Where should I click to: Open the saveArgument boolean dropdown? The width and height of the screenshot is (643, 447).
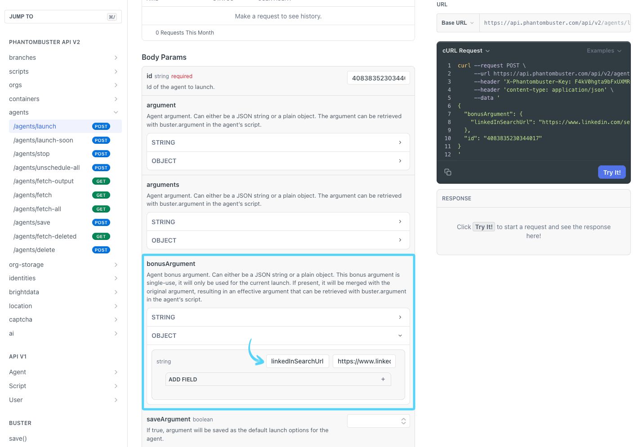378,421
